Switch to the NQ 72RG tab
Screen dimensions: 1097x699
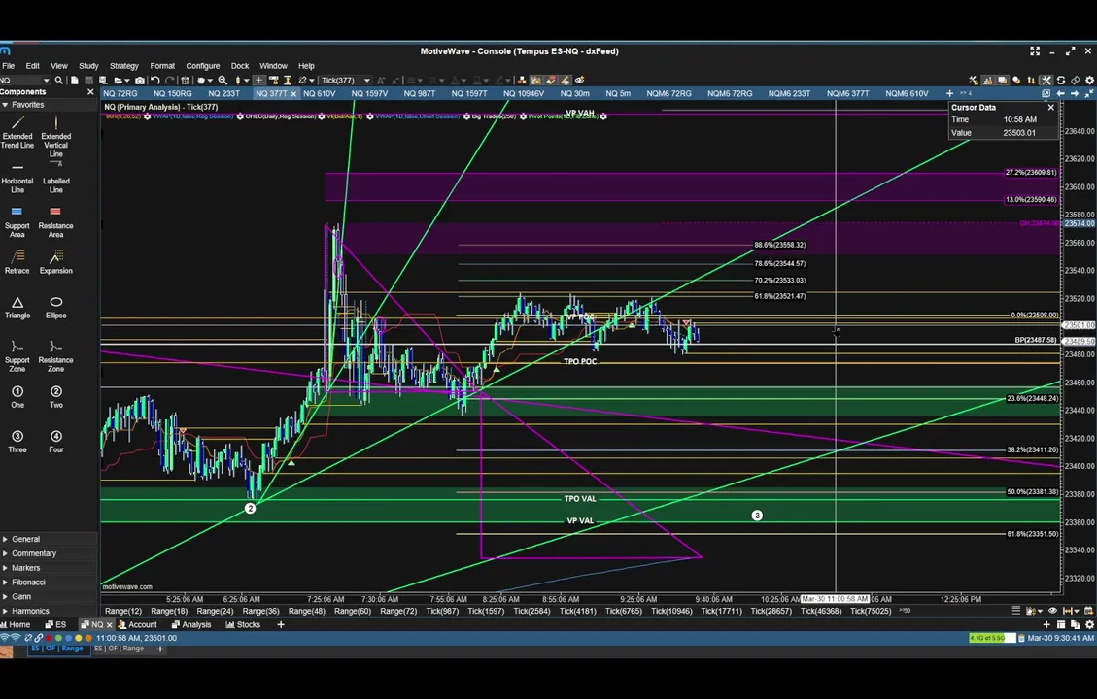click(120, 93)
